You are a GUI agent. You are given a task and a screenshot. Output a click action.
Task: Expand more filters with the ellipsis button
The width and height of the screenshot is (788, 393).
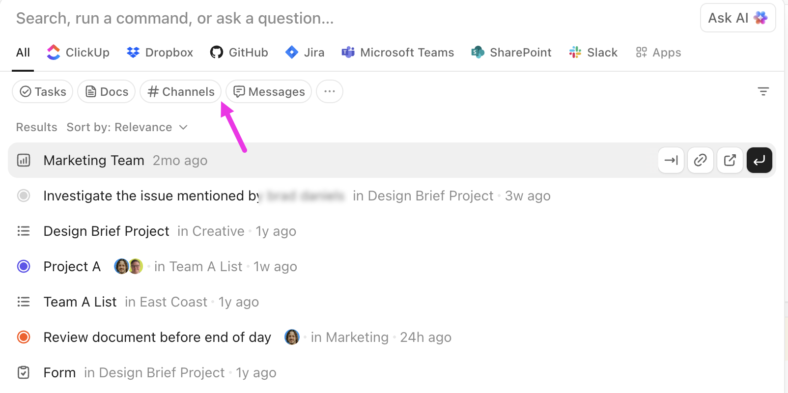(329, 92)
